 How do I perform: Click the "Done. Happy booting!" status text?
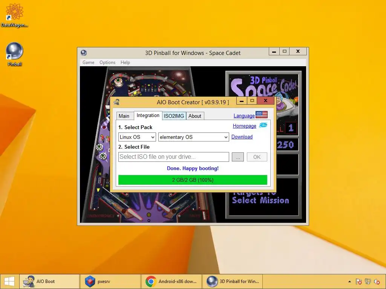coord(193,168)
